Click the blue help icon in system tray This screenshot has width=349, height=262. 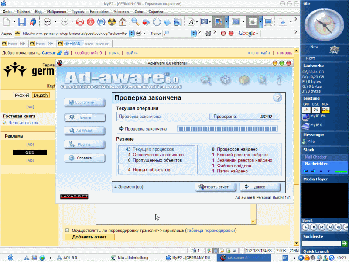pos(332,258)
